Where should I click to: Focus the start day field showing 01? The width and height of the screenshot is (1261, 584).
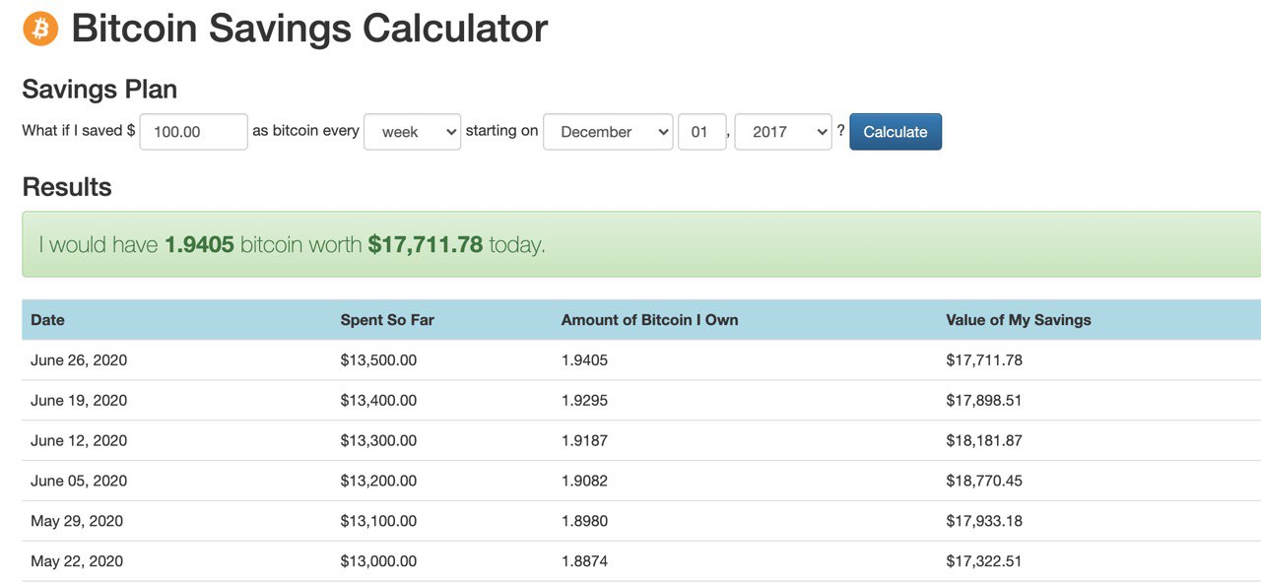[701, 132]
